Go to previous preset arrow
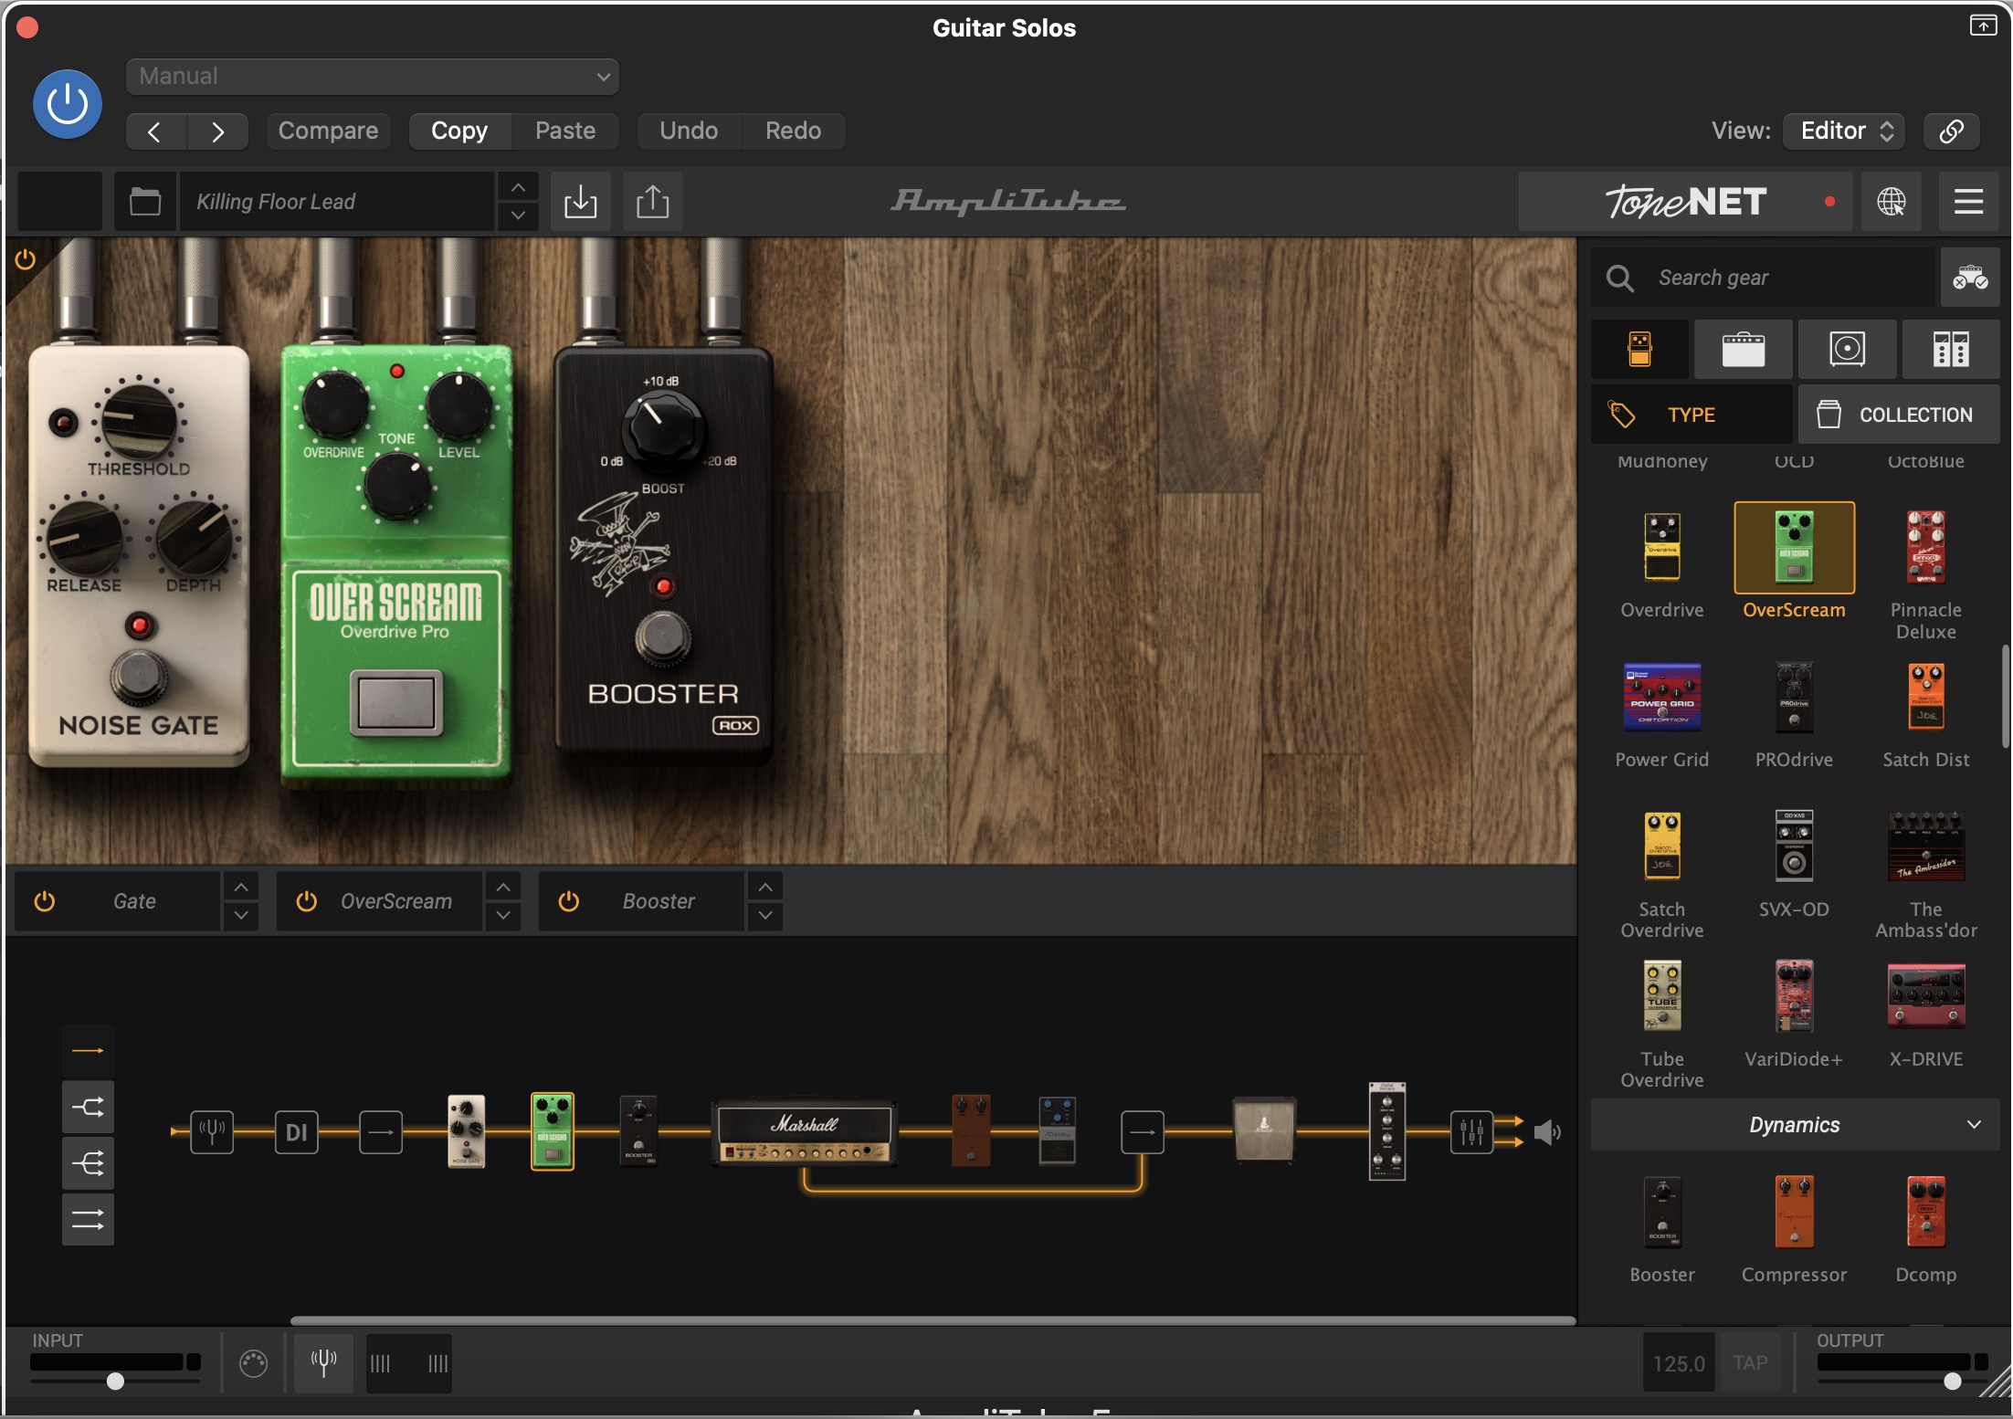 pyautogui.click(x=155, y=131)
